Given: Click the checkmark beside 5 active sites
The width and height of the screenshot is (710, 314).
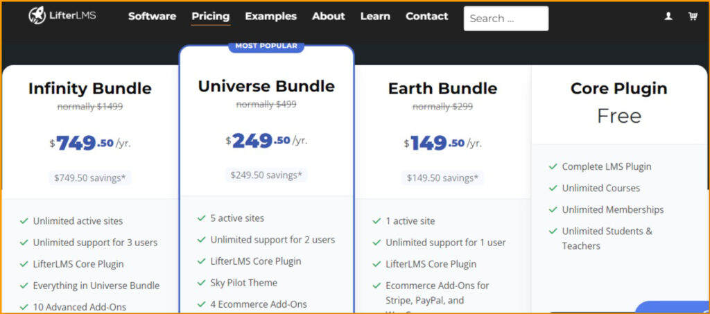Looking at the screenshot, I should (201, 218).
